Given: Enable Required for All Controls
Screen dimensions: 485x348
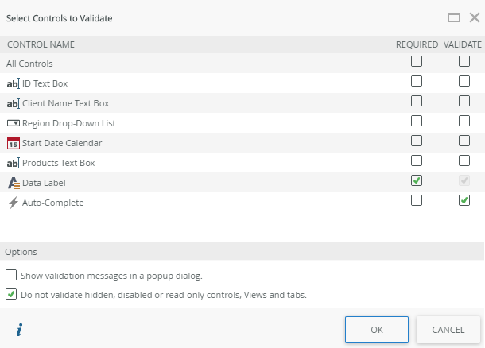Looking at the screenshot, I should [x=417, y=61].
